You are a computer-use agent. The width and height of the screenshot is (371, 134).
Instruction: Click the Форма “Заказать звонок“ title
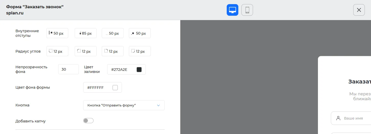click(x=35, y=7)
